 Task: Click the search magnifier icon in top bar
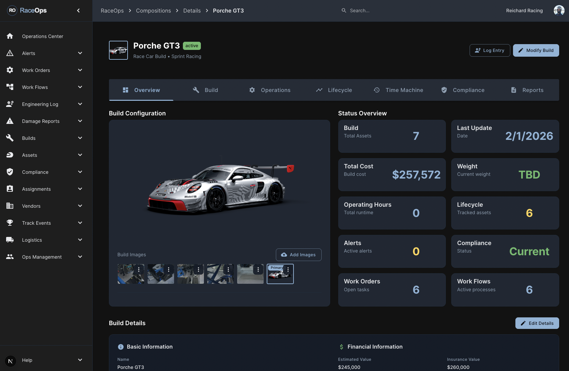click(344, 11)
